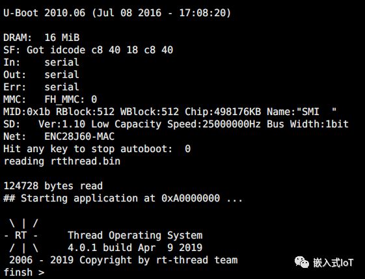Click the RT ASCII art logo
Screen dimensions: 365x279
click(x=21, y=235)
